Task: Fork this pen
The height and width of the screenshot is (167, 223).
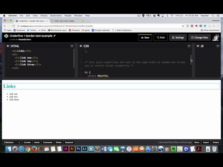Action: point(160,38)
